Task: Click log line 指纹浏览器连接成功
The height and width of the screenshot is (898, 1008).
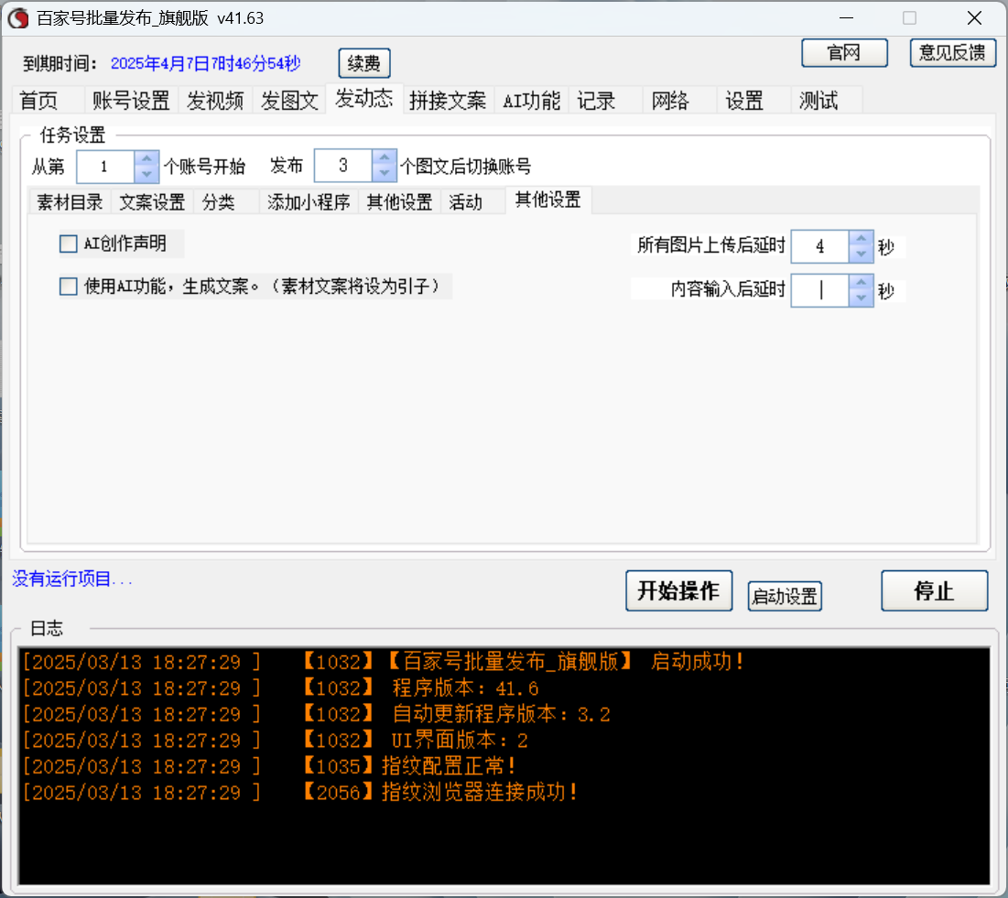Action: (300, 792)
